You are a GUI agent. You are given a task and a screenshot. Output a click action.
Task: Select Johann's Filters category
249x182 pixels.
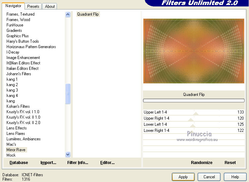click(19, 74)
